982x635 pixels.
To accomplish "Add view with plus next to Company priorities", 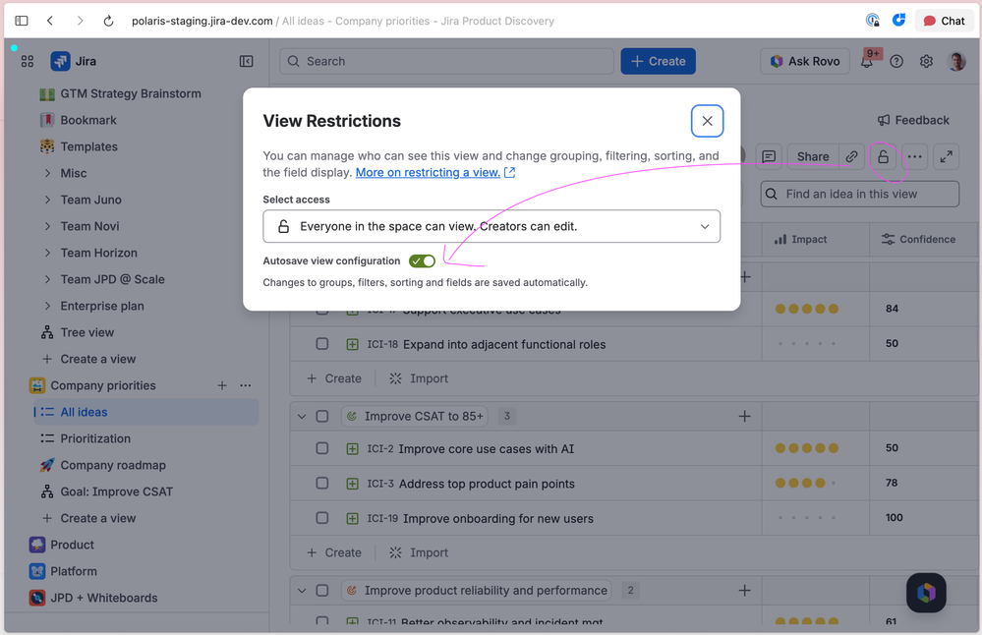I will pos(222,385).
